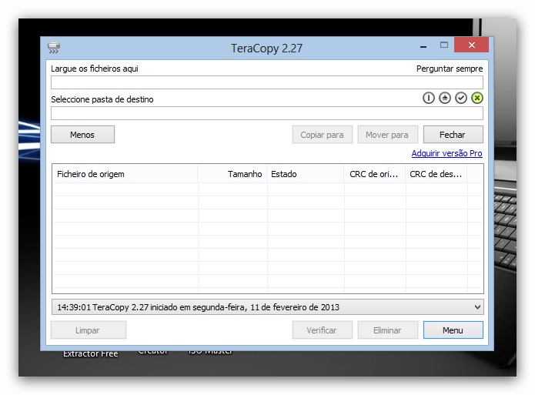Viewport: 535px width, 395px height.
Task: Click the TeraCopy app icon in title bar
Action: (x=54, y=48)
